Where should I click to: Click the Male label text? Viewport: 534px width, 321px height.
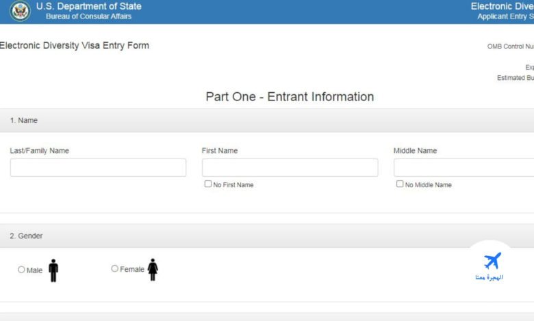pos(34,270)
